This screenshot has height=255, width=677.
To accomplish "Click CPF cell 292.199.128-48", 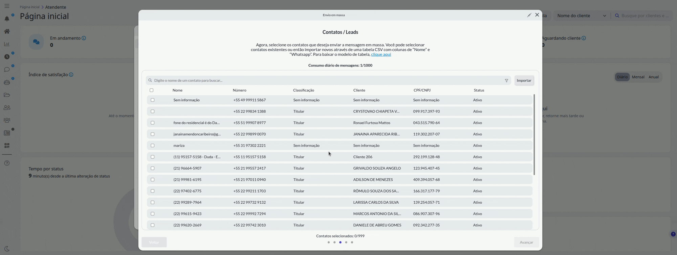I will 426,157.
